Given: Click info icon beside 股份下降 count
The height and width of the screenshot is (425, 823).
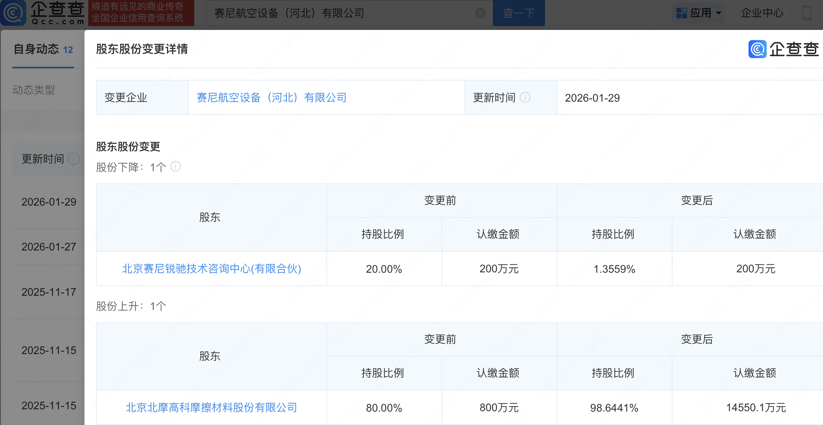Looking at the screenshot, I should point(175,166).
